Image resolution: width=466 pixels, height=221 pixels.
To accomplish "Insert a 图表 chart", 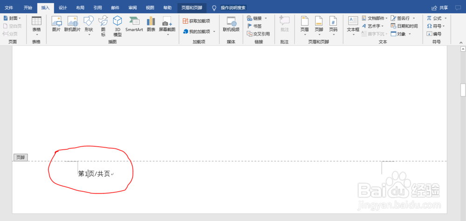I will (x=151, y=24).
